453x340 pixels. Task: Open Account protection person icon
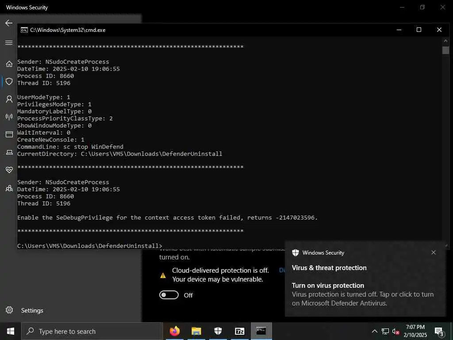(9, 100)
